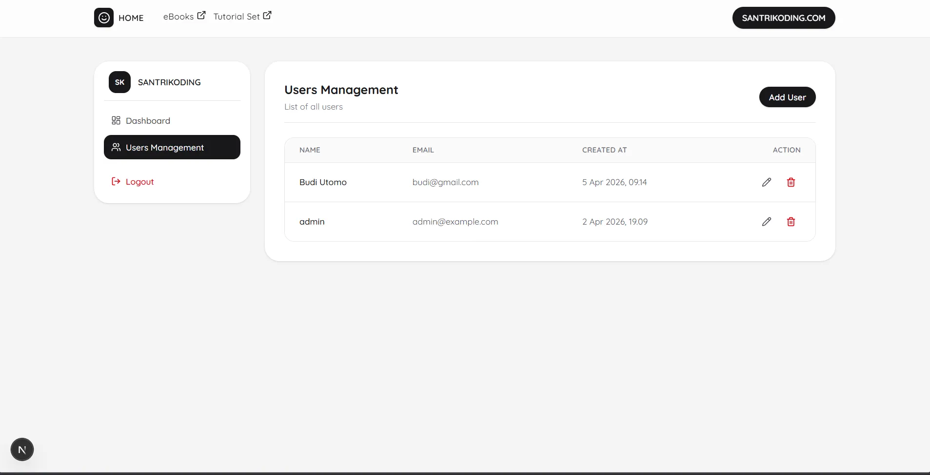Viewport: 930px width, 475px height.
Task: Click the smiley face logo icon
Action: 104,18
